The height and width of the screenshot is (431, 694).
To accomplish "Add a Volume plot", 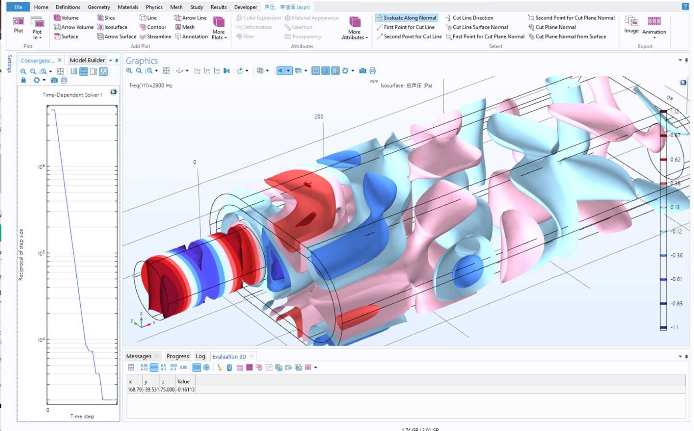I will [x=66, y=18].
